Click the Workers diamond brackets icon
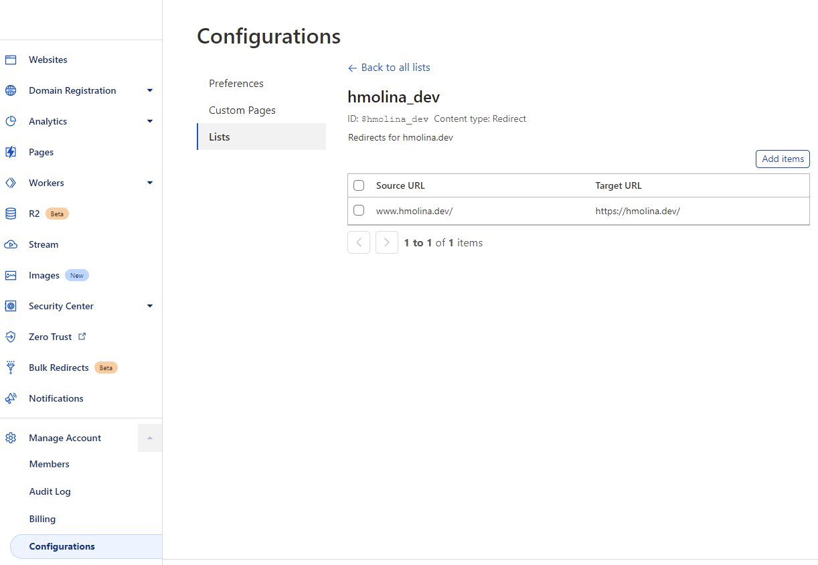 [11, 183]
